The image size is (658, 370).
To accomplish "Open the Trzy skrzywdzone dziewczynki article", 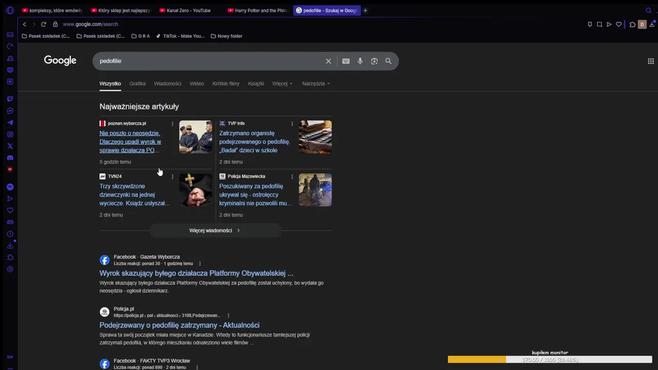I will 135,195.
